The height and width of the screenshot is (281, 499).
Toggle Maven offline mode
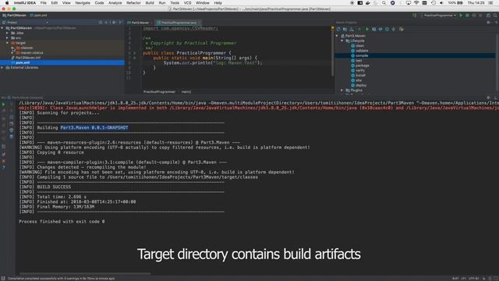[x=380, y=29]
